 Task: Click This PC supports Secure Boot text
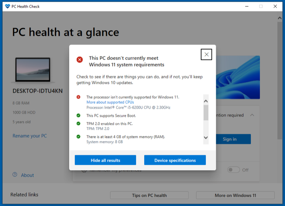click(111, 116)
